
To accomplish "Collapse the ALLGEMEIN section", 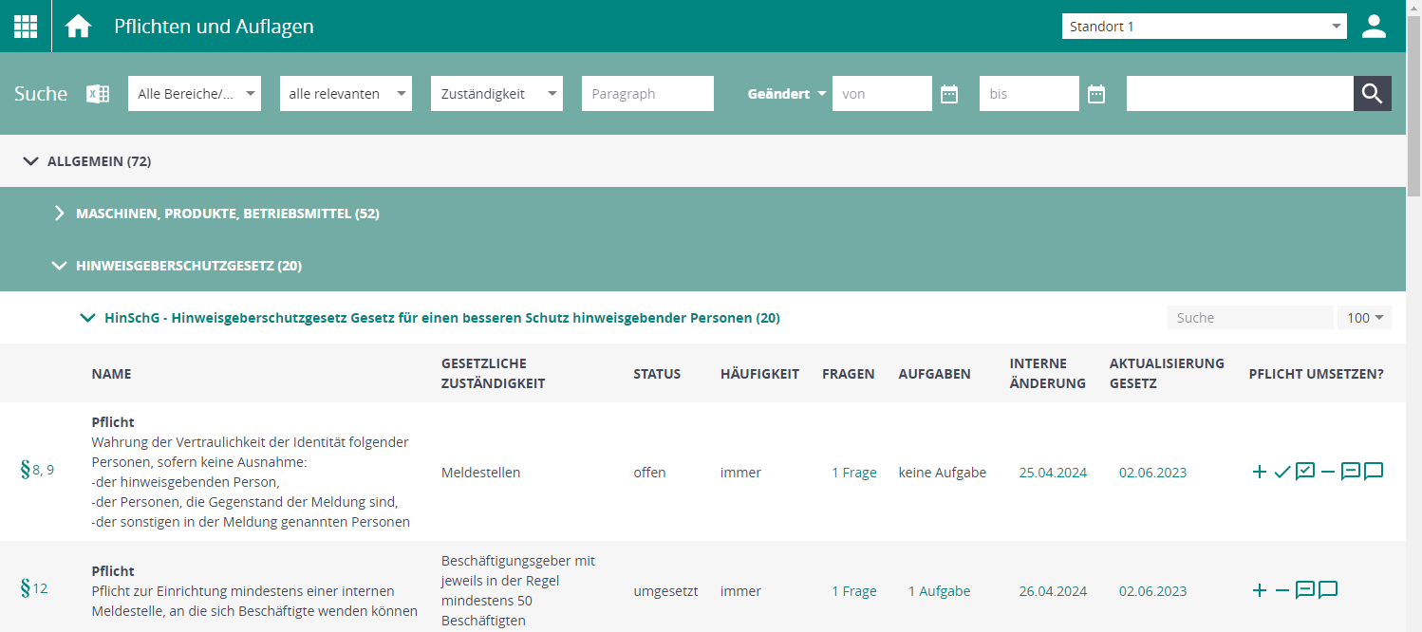I will click(31, 161).
